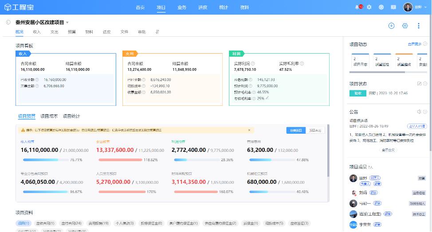Open the project name dropdown arrow
The height and width of the screenshot is (232, 432).
tap(67, 23)
